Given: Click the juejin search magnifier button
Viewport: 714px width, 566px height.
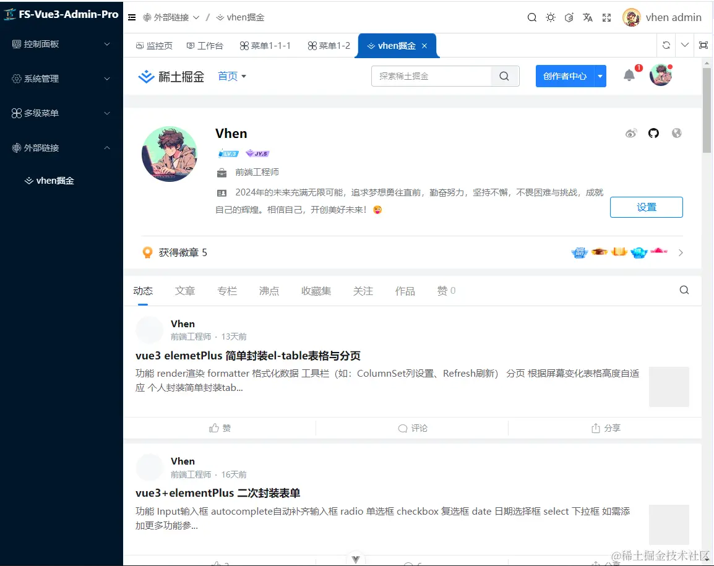Looking at the screenshot, I should point(504,76).
